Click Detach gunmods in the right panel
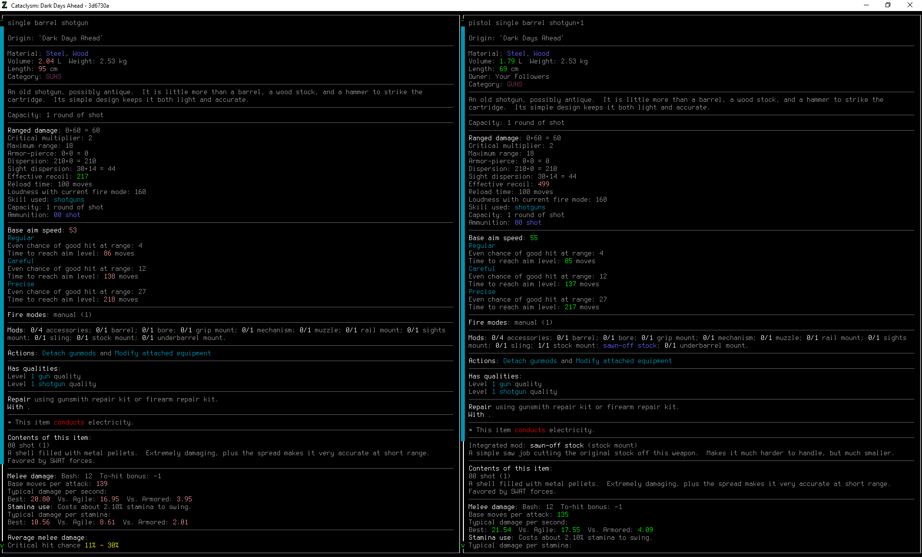The image size is (922, 557). click(530, 361)
